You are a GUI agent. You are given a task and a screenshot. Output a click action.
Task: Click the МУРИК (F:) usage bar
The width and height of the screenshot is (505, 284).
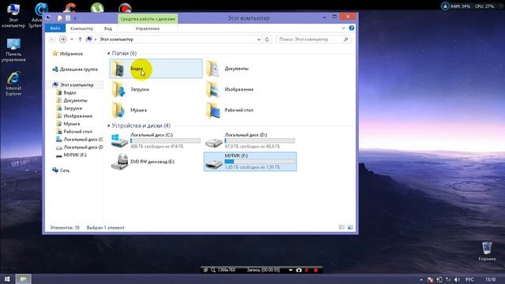[260, 161]
